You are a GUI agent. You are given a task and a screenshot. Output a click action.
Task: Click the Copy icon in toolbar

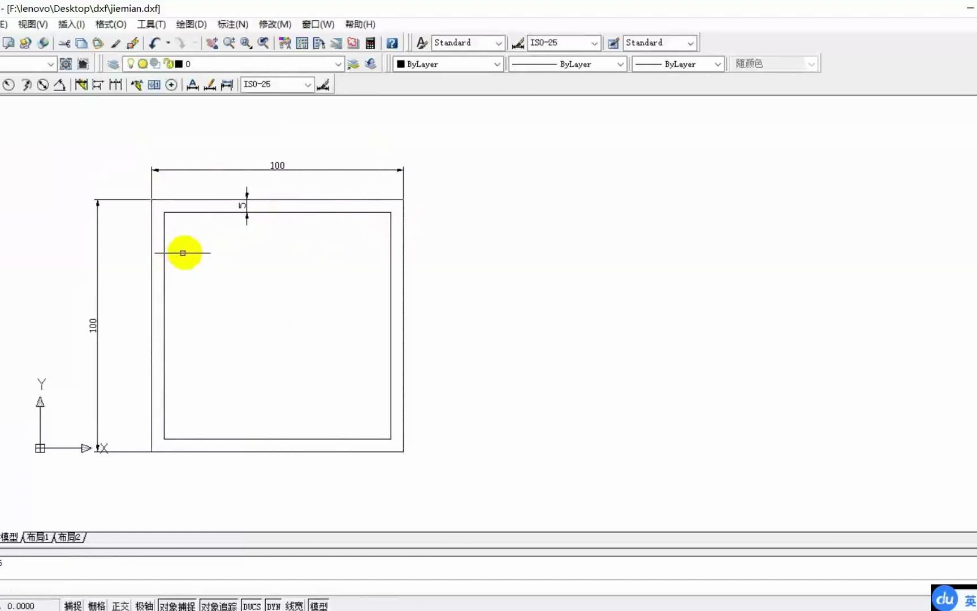pos(81,43)
